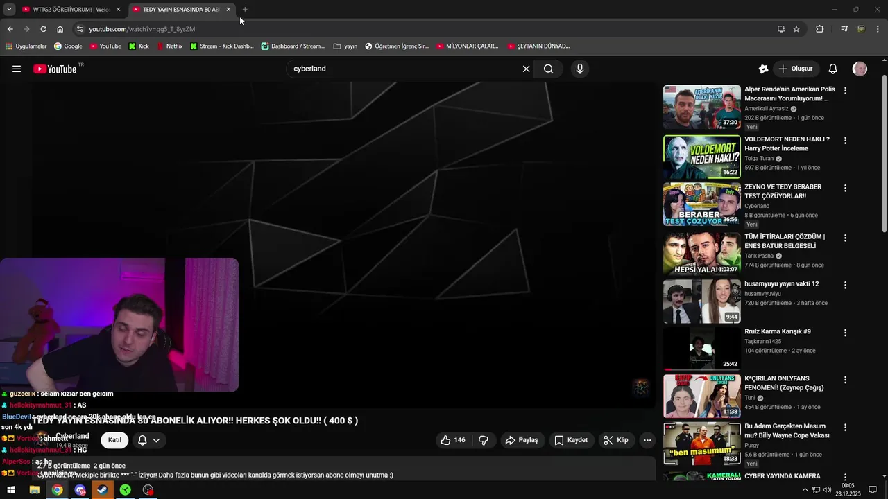Viewport: 888px width, 499px height.
Task: Open options for Zeyno ve Tedy video
Action: pos(845,189)
